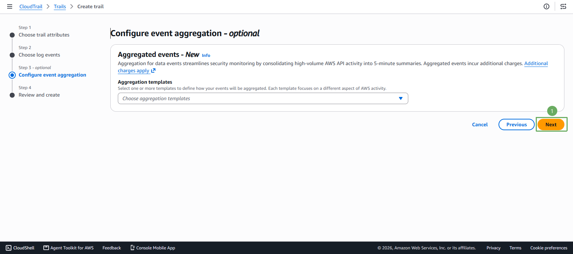Click the Aggregated events - New heading
Viewport: 573px width, 254px height.
[x=159, y=54]
